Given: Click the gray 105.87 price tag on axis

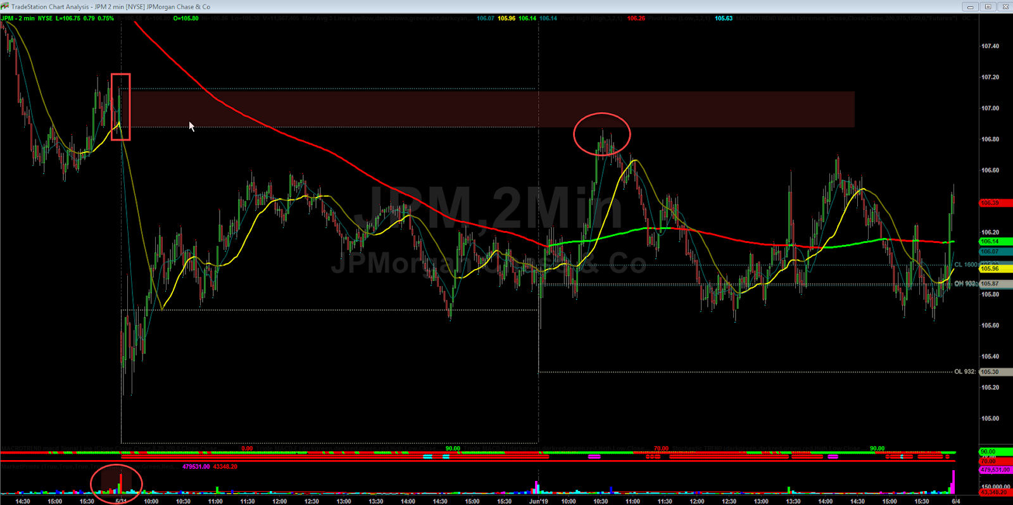Looking at the screenshot, I should click(x=996, y=284).
